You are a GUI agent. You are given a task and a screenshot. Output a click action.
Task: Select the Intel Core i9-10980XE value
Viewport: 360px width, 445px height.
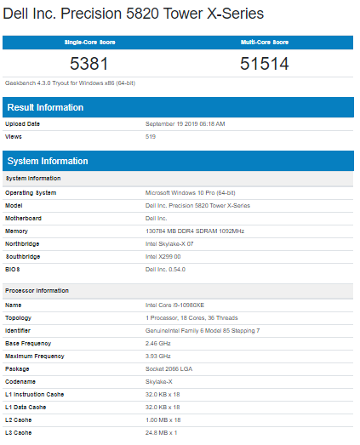(174, 305)
